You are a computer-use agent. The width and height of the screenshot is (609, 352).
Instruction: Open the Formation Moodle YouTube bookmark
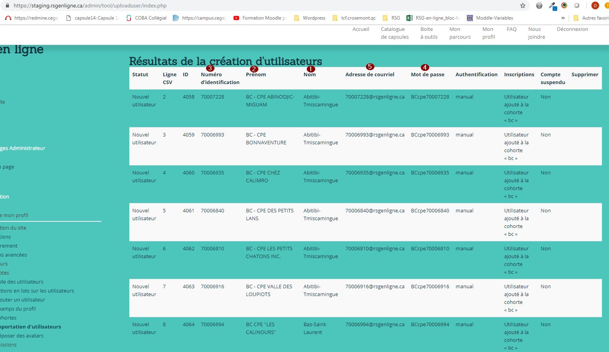tap(260, 18)
